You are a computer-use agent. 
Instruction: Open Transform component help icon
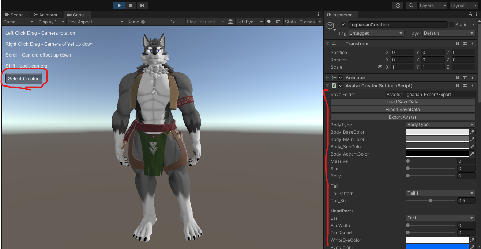458,43
